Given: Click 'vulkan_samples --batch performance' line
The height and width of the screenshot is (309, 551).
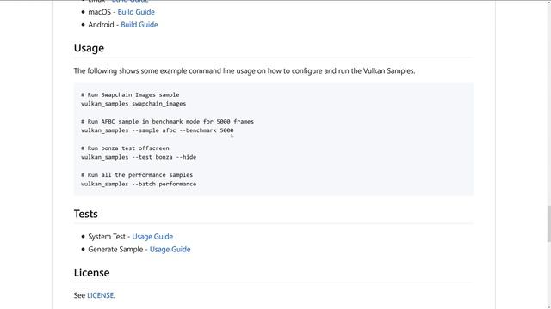Looking at the screenshot, I should [139, 184].
